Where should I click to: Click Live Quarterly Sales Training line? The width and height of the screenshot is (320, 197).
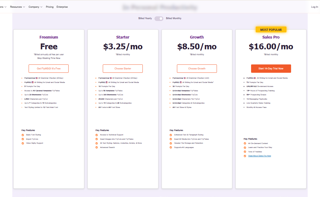click(x=258, y=103)
